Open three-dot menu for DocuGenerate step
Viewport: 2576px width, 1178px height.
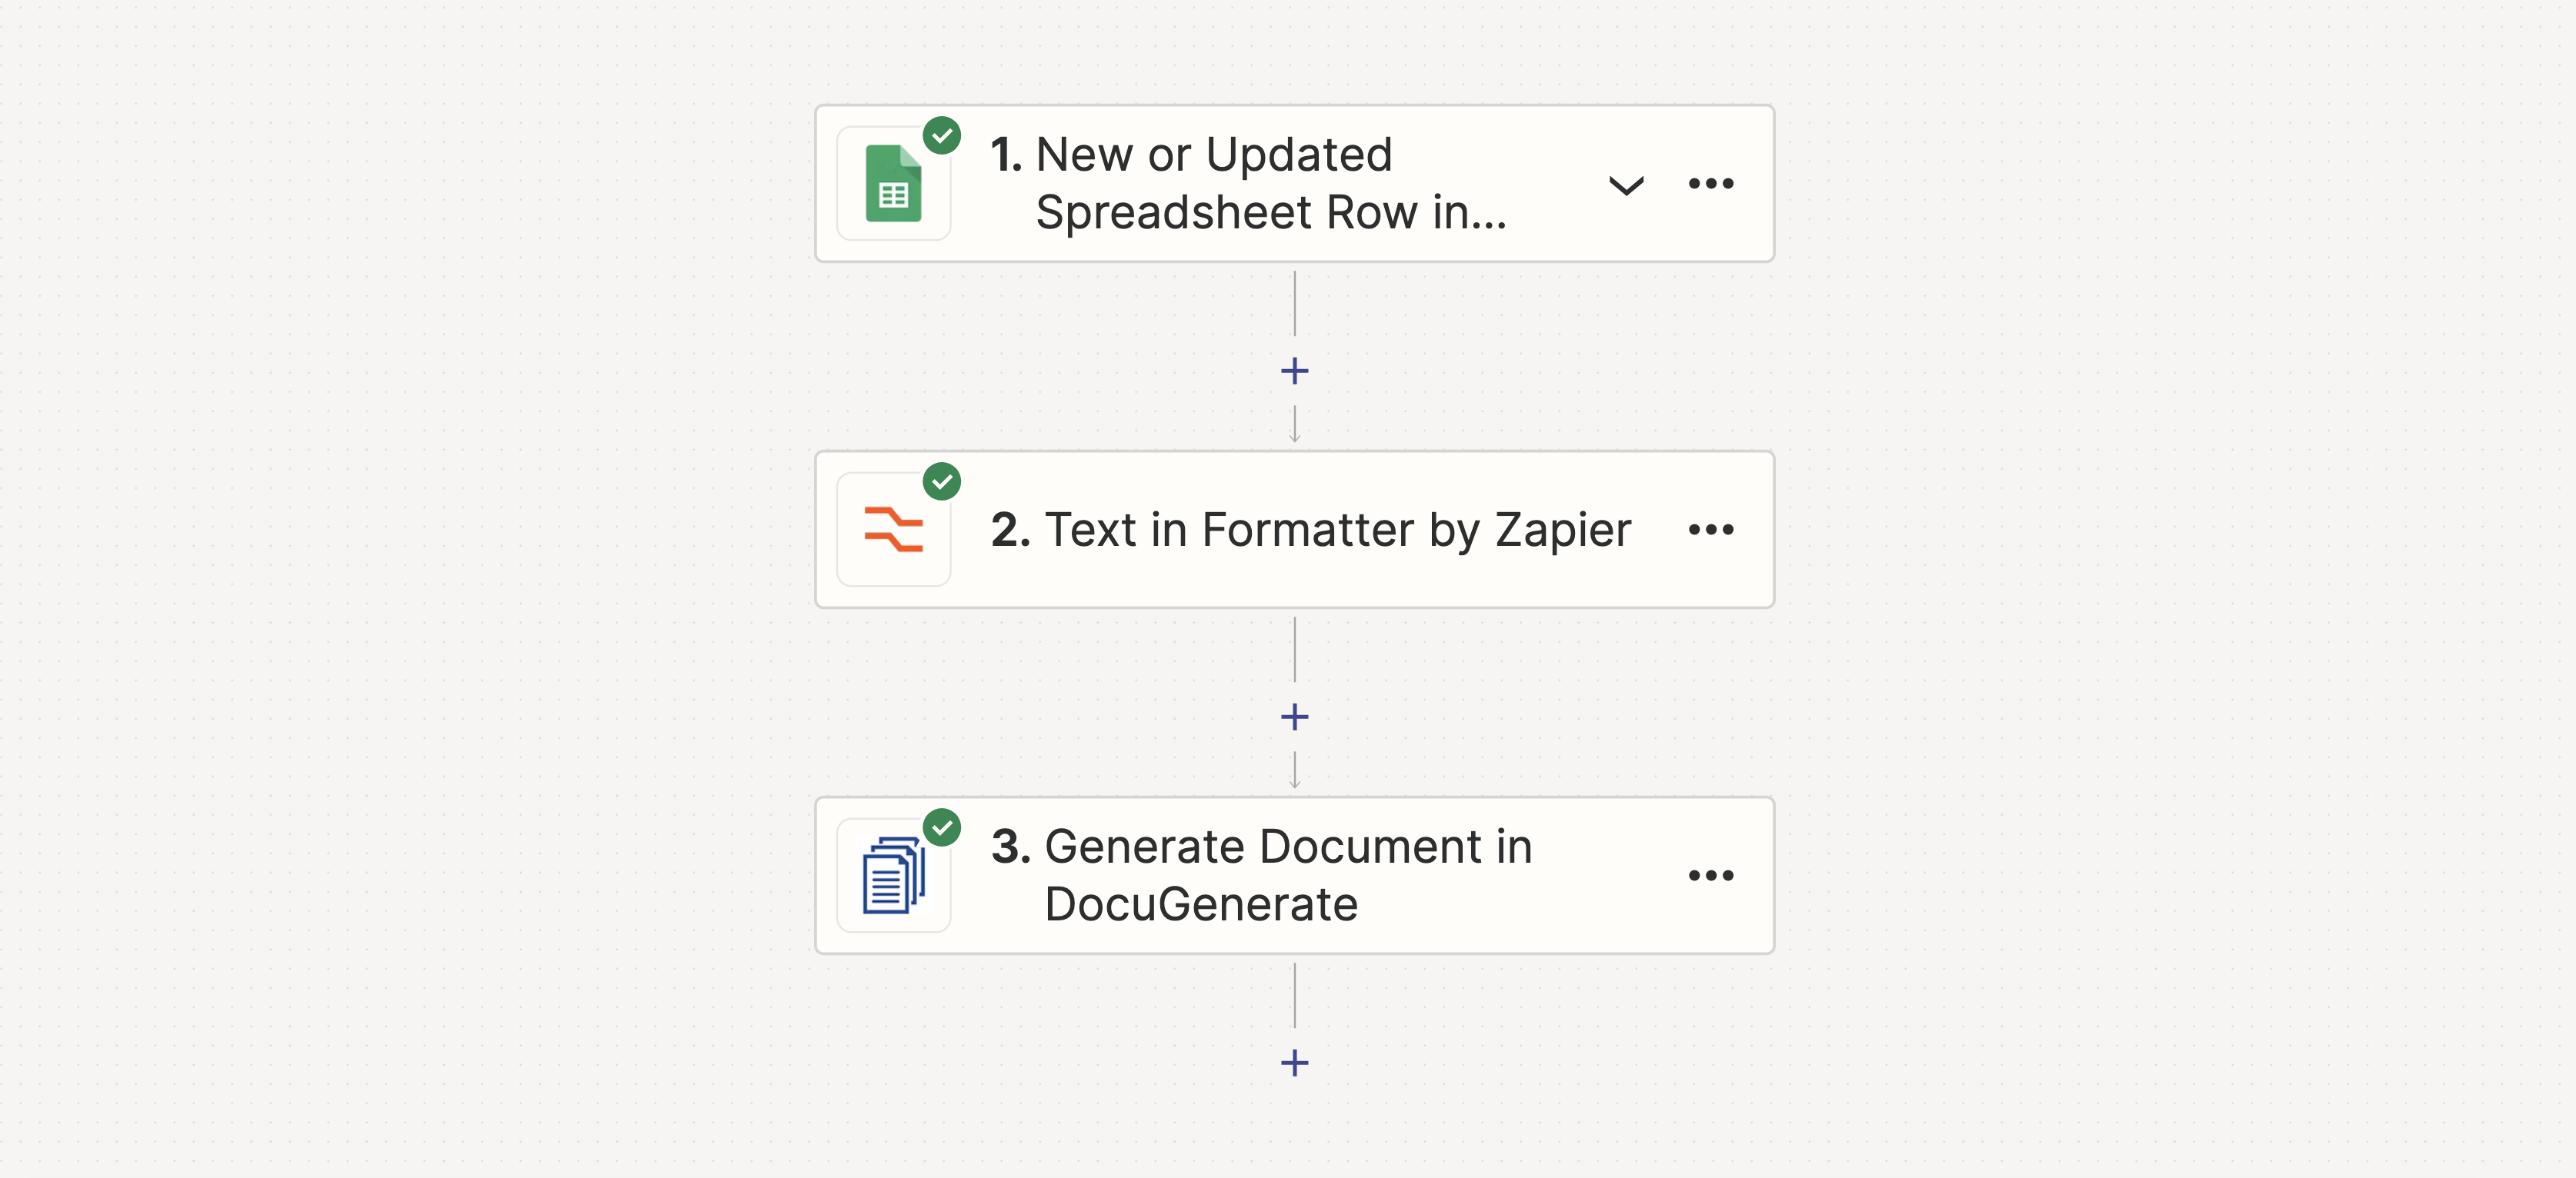click(1711, 875)
